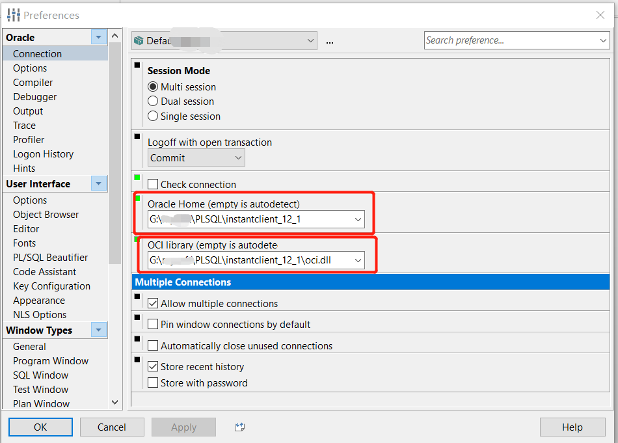618x443 pixels.
Task: Select Debugger under the Oracle section
Action: tap(34, 96)
